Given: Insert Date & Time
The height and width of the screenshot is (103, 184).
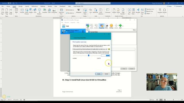Looking at the screenshot, I should coord(149,11).
